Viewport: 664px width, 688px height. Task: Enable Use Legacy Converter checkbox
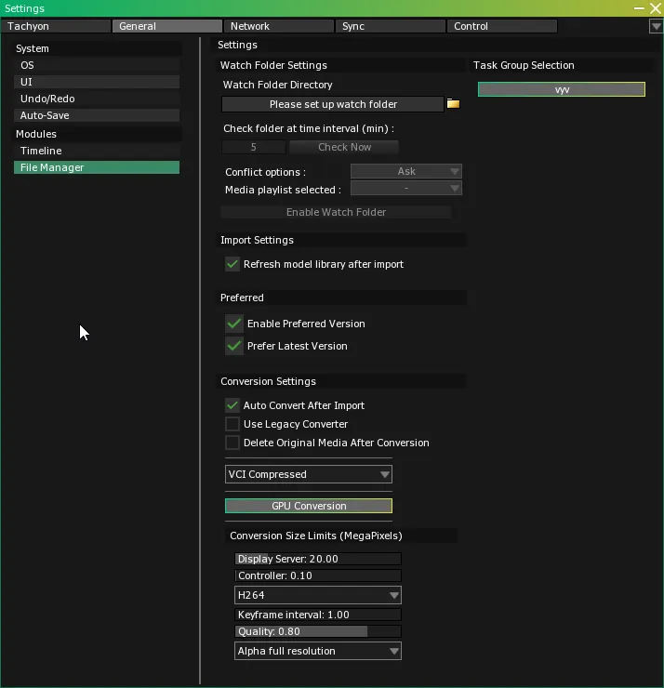(232, 424)
